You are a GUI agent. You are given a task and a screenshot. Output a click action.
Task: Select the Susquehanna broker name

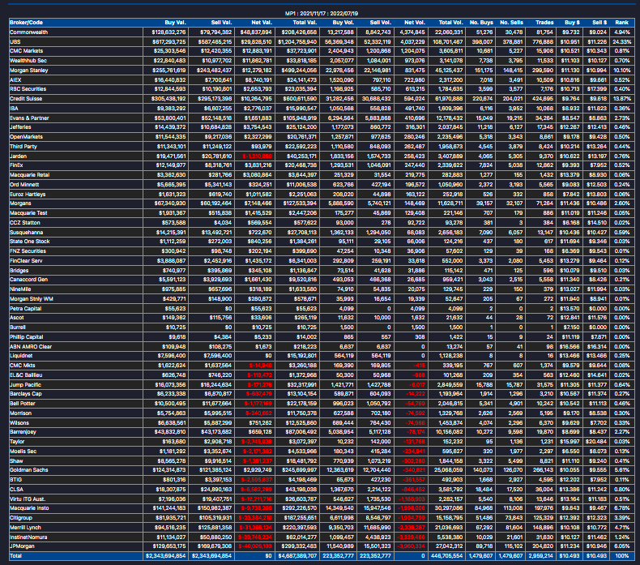(x=27, y=233)
